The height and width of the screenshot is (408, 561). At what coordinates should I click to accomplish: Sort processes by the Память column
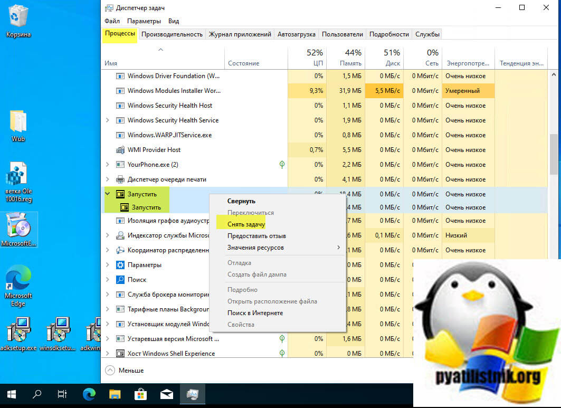(346, 58)
